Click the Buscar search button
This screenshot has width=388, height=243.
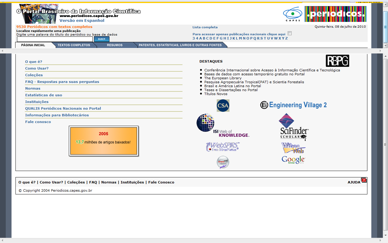(x=102, y=39)
